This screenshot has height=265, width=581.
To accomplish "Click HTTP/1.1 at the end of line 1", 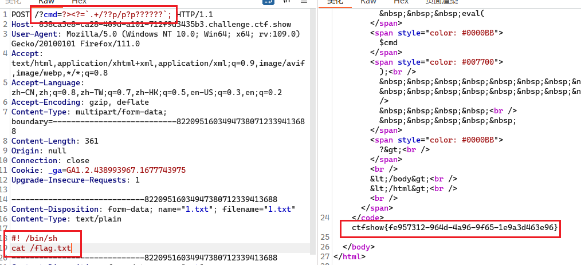I will click(195, 15).
